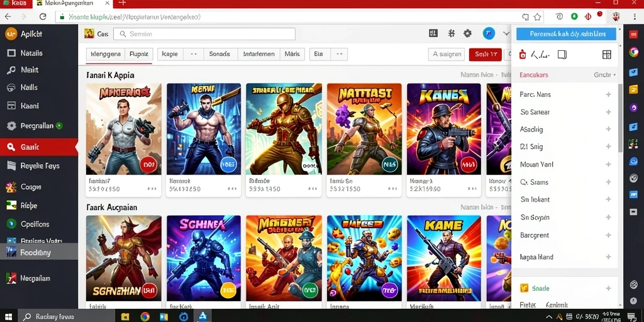Screen dimensions: 644x322
Task: Expand Barcgrent entry using plus icon
Action: coord(608,235)
